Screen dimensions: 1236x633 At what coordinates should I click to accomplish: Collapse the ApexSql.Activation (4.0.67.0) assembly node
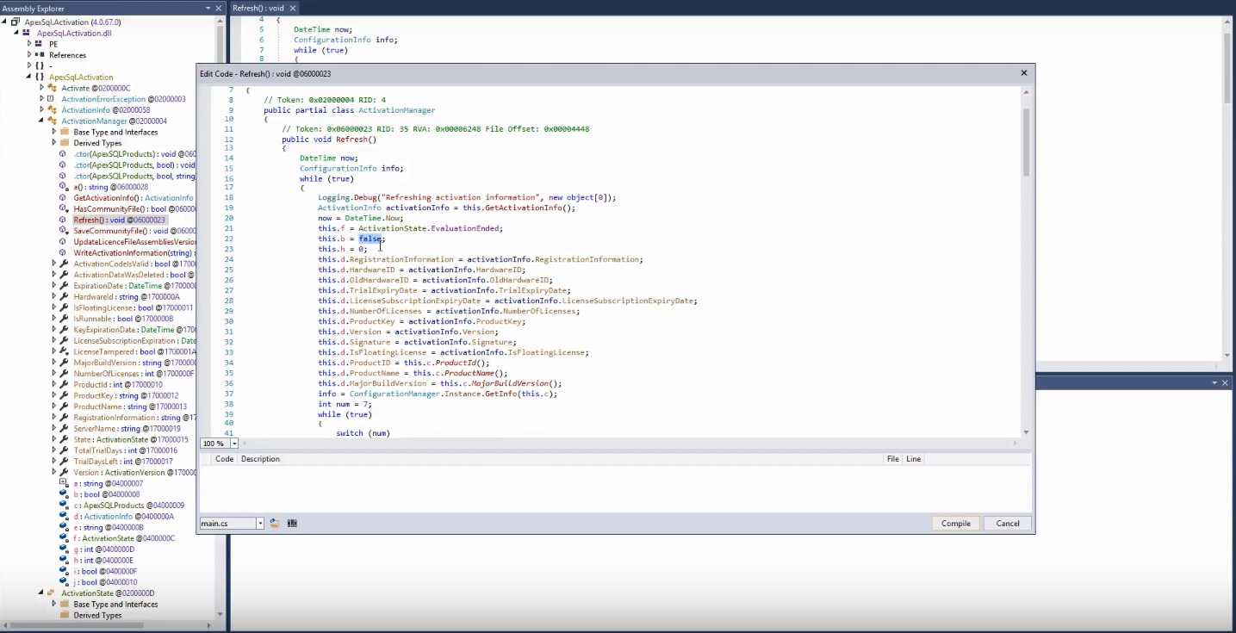click(x=5, y=22)
